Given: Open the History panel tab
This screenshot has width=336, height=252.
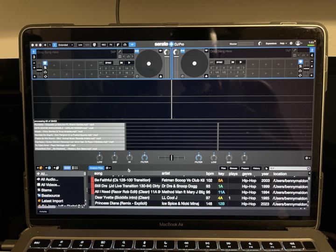Looking at the screenshot, I should (x=257, y=168).
